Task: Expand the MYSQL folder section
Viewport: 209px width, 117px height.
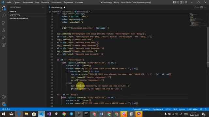Action: (13, 12)
